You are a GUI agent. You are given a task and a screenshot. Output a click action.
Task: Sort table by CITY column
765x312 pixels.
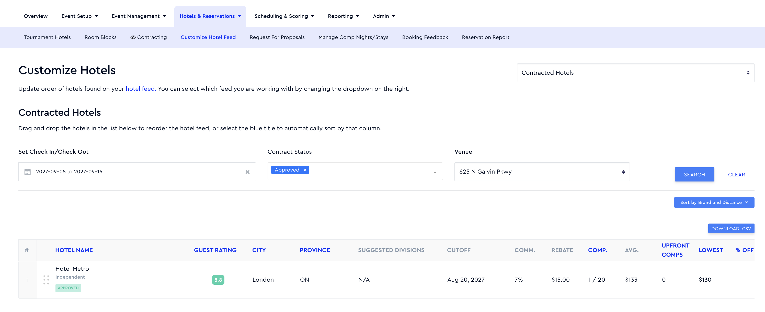(x=259, y=250)
